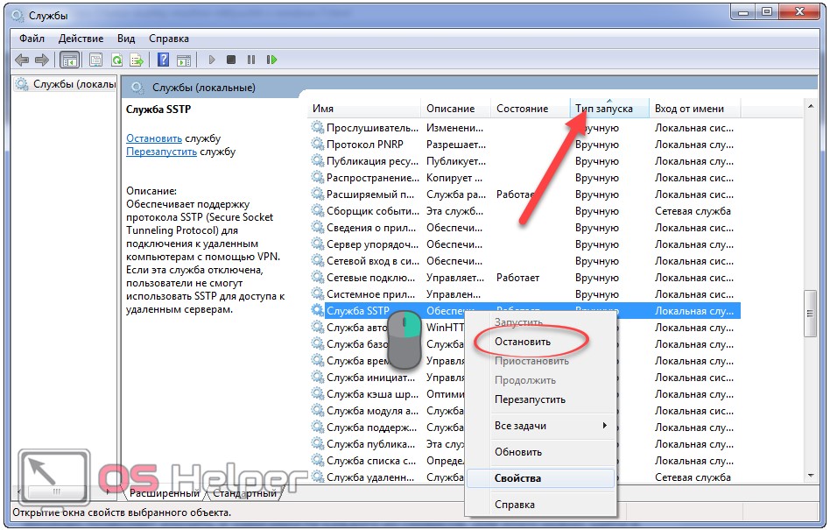Sort by the Состояние column header
Viewport: 830px width, 530px height.
click(531, 109)
